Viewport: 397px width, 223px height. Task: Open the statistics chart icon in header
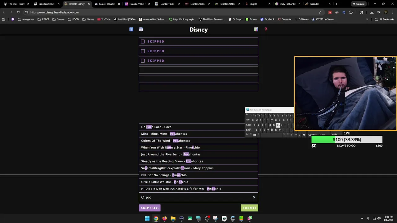pos(256,29)
